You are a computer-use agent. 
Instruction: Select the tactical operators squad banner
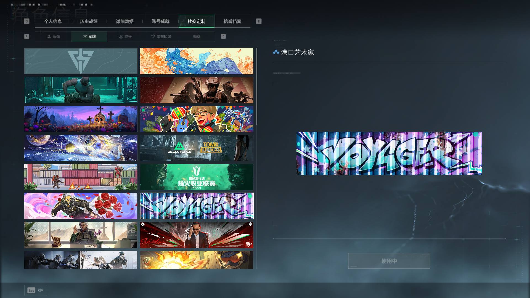pyautogui.click(x=81, y=260)
